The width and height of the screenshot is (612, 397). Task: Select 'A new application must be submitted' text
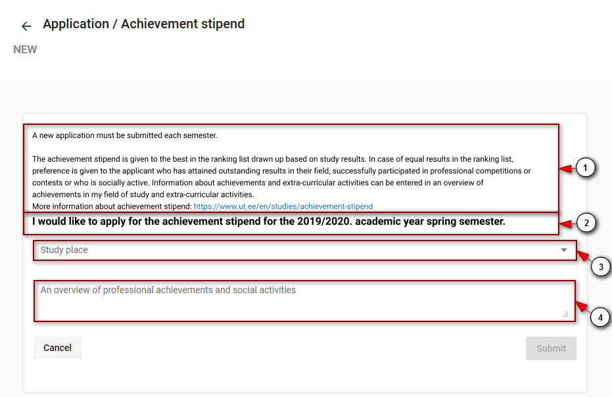[125, 135]
